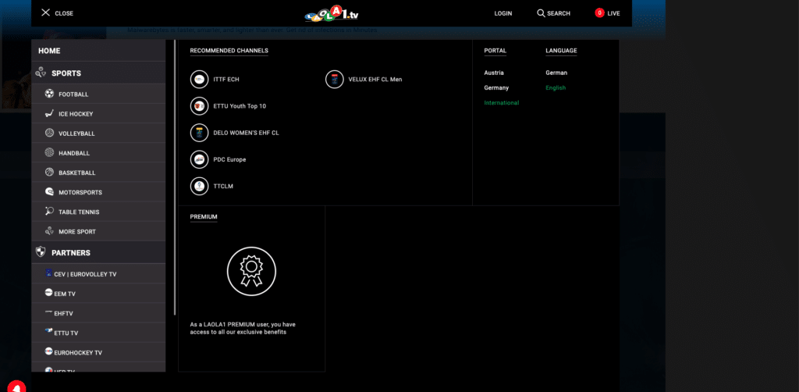The image size is (799, 392).
Task: Click the CEV EuroVolley TV logo icon
Action: click(49, 273)
